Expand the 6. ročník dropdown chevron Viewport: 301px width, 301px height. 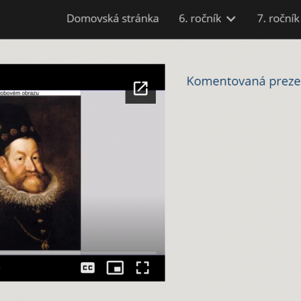pyautogui.click(x=231, y=19)
